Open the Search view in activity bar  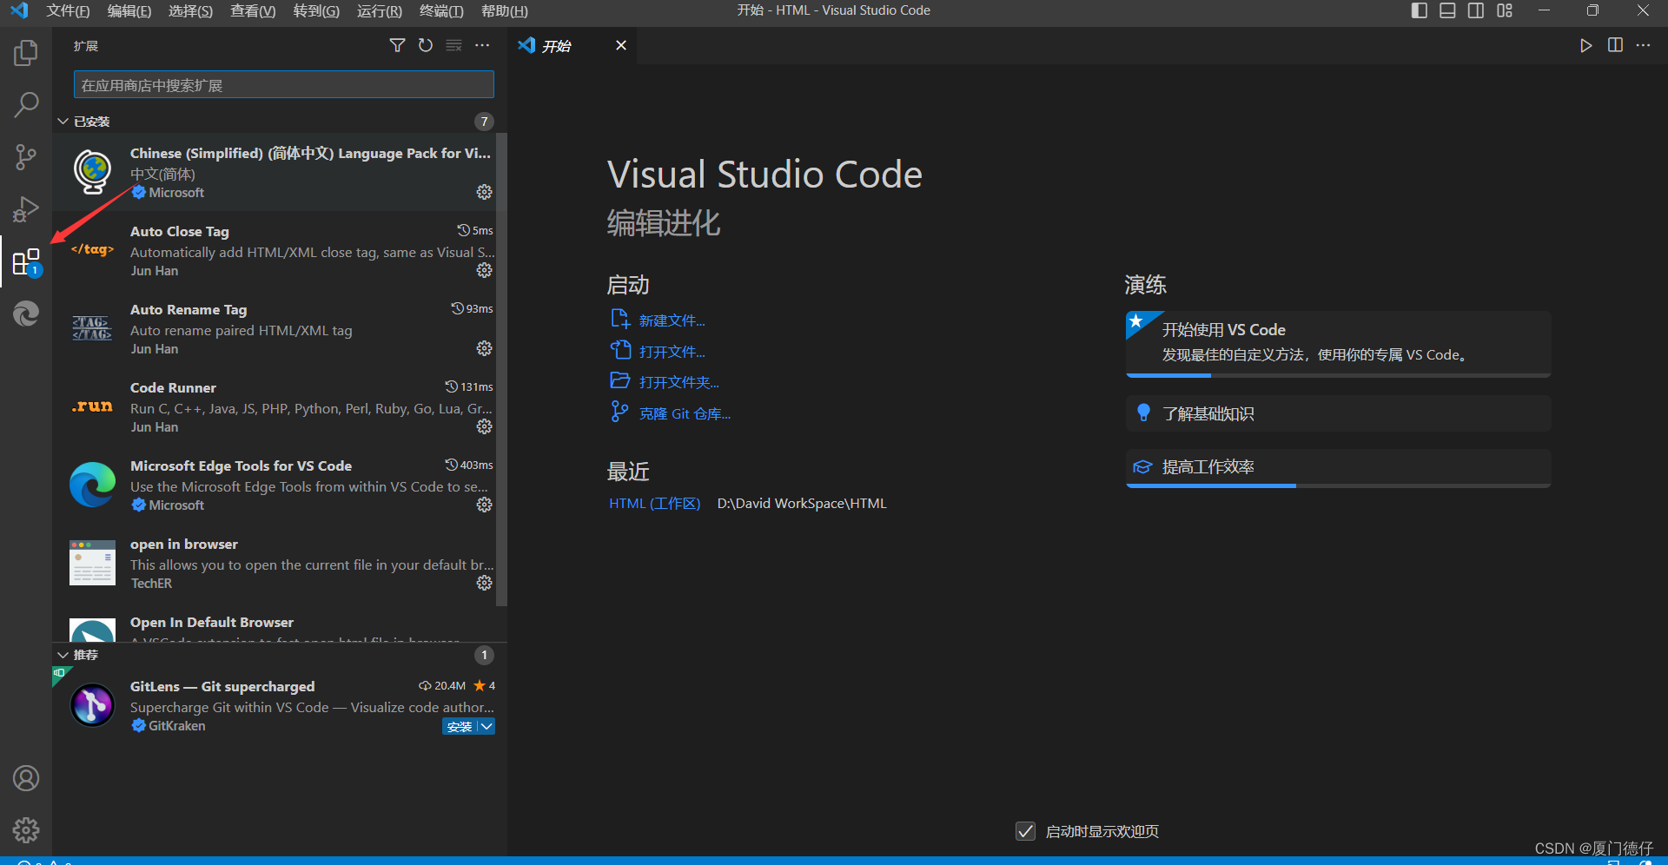[x=26, y=105]
